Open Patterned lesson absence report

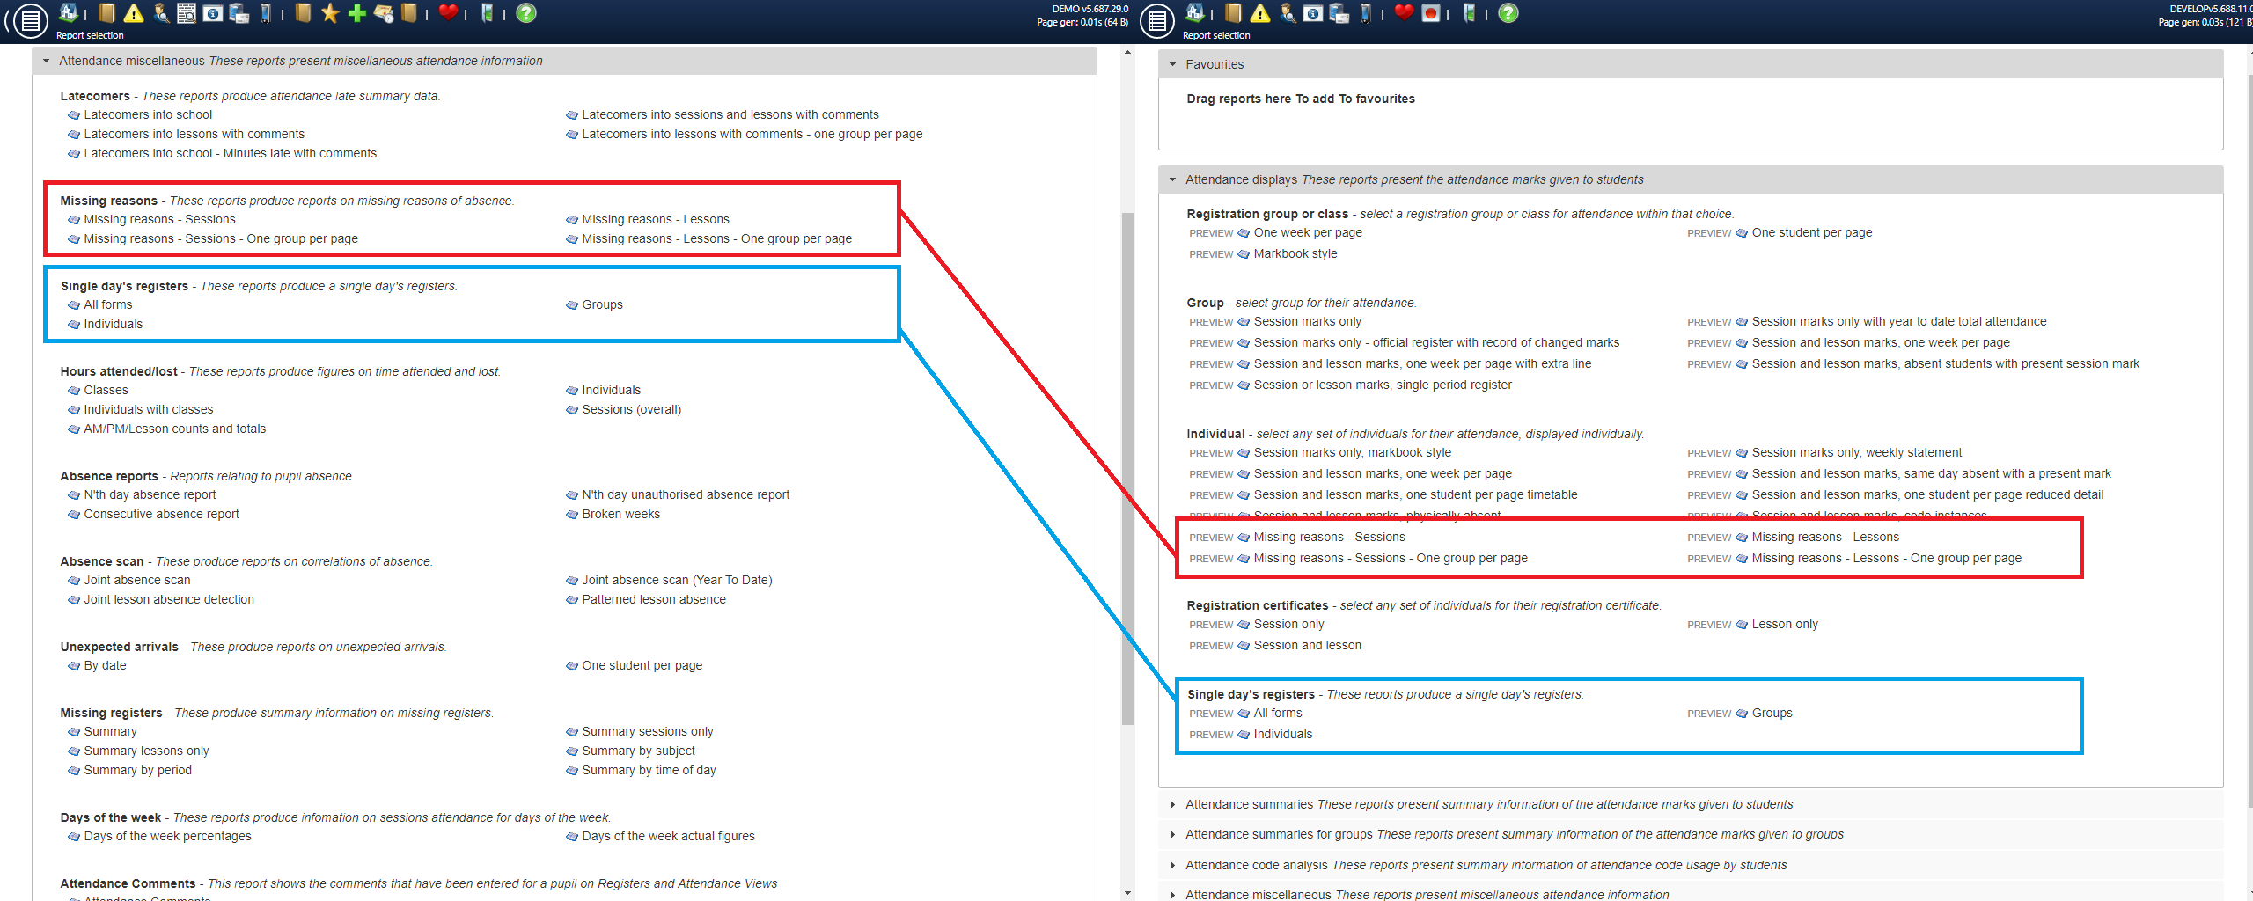coord(654,599)
